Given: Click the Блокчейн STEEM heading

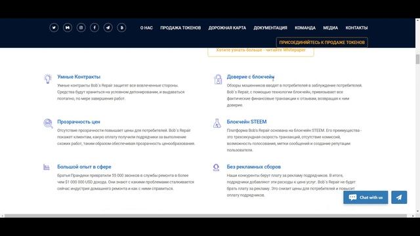Looking at the screenshot, I should tap(247, 122).
